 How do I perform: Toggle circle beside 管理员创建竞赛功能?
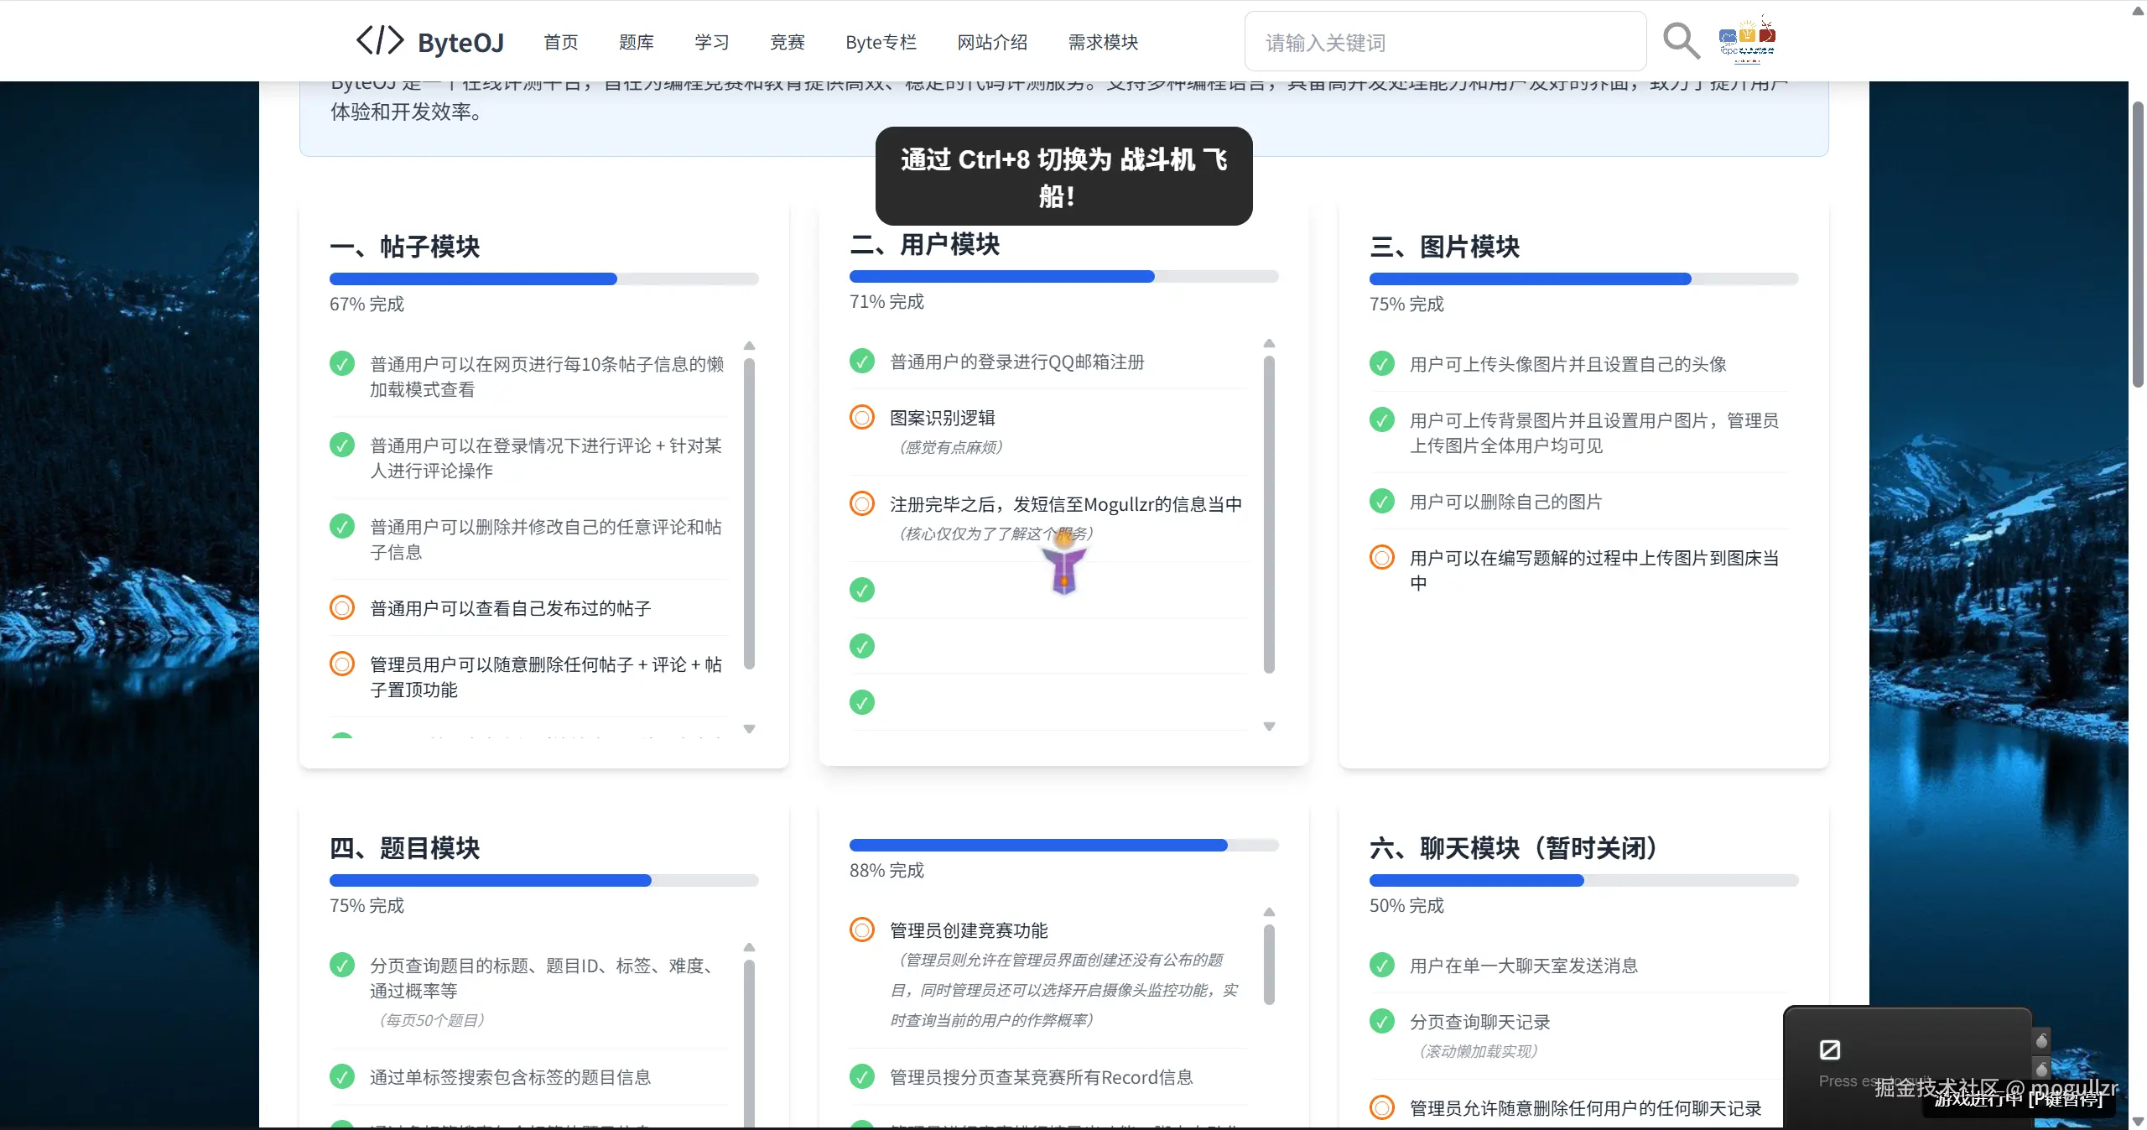coord(861,930)
